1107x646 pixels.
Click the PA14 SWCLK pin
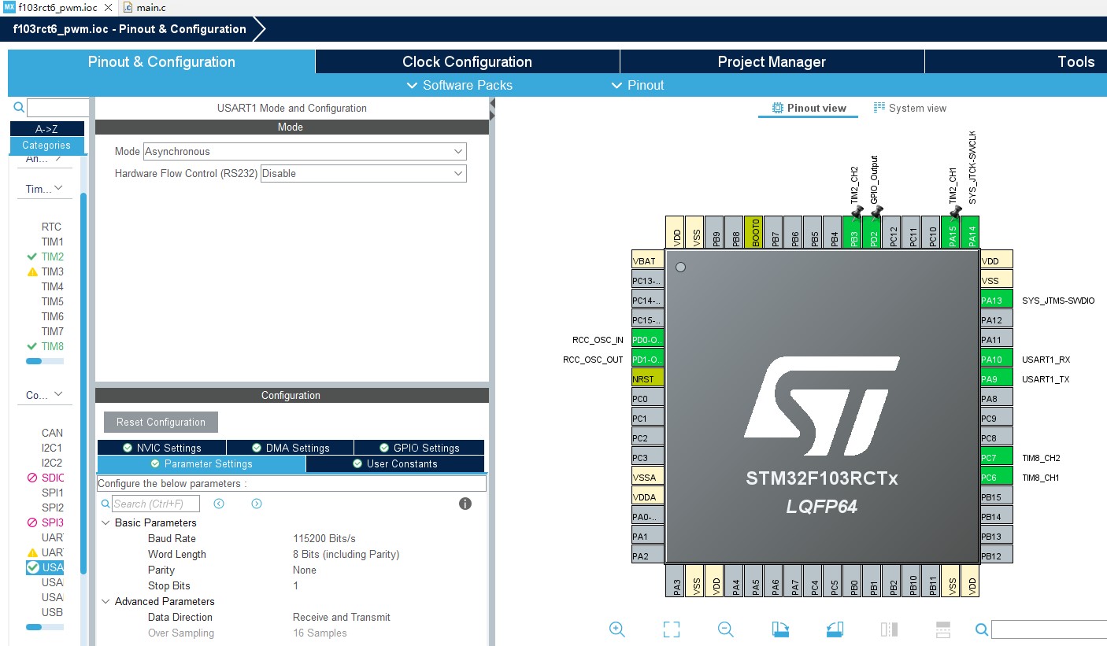(970, 232)
